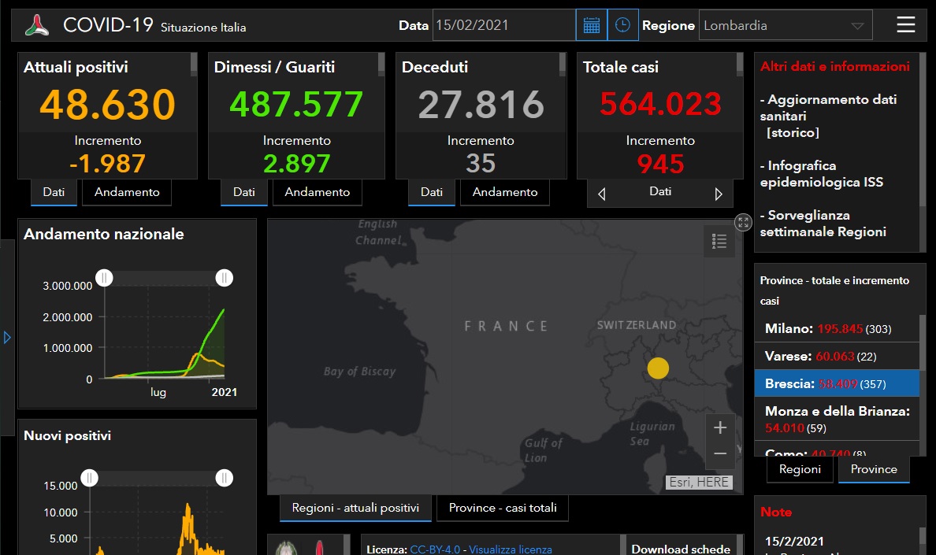Screen dimensions: 936x555
Task: Zoom in on the map
Action: click(719, 427)
